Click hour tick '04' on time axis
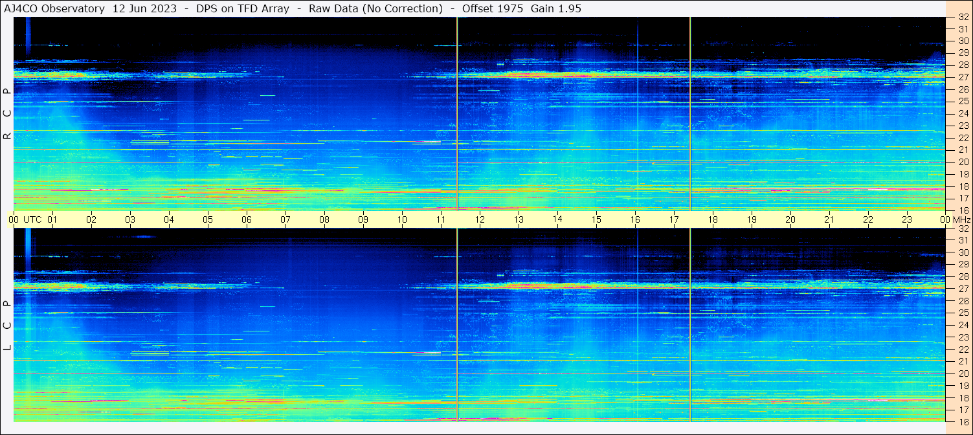The height and width of the screenshot is (435, 973). click(x=169, y=219)
